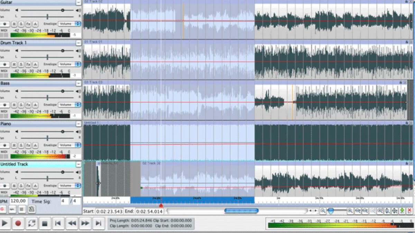Open the Fx effects for Drum Track 1
Image resolution: width=415 pixels, height=233 pixels.
[x=29, y=64]
